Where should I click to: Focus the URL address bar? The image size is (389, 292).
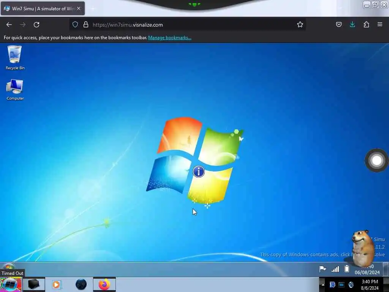pyautogui.click(x=187, y=25)
